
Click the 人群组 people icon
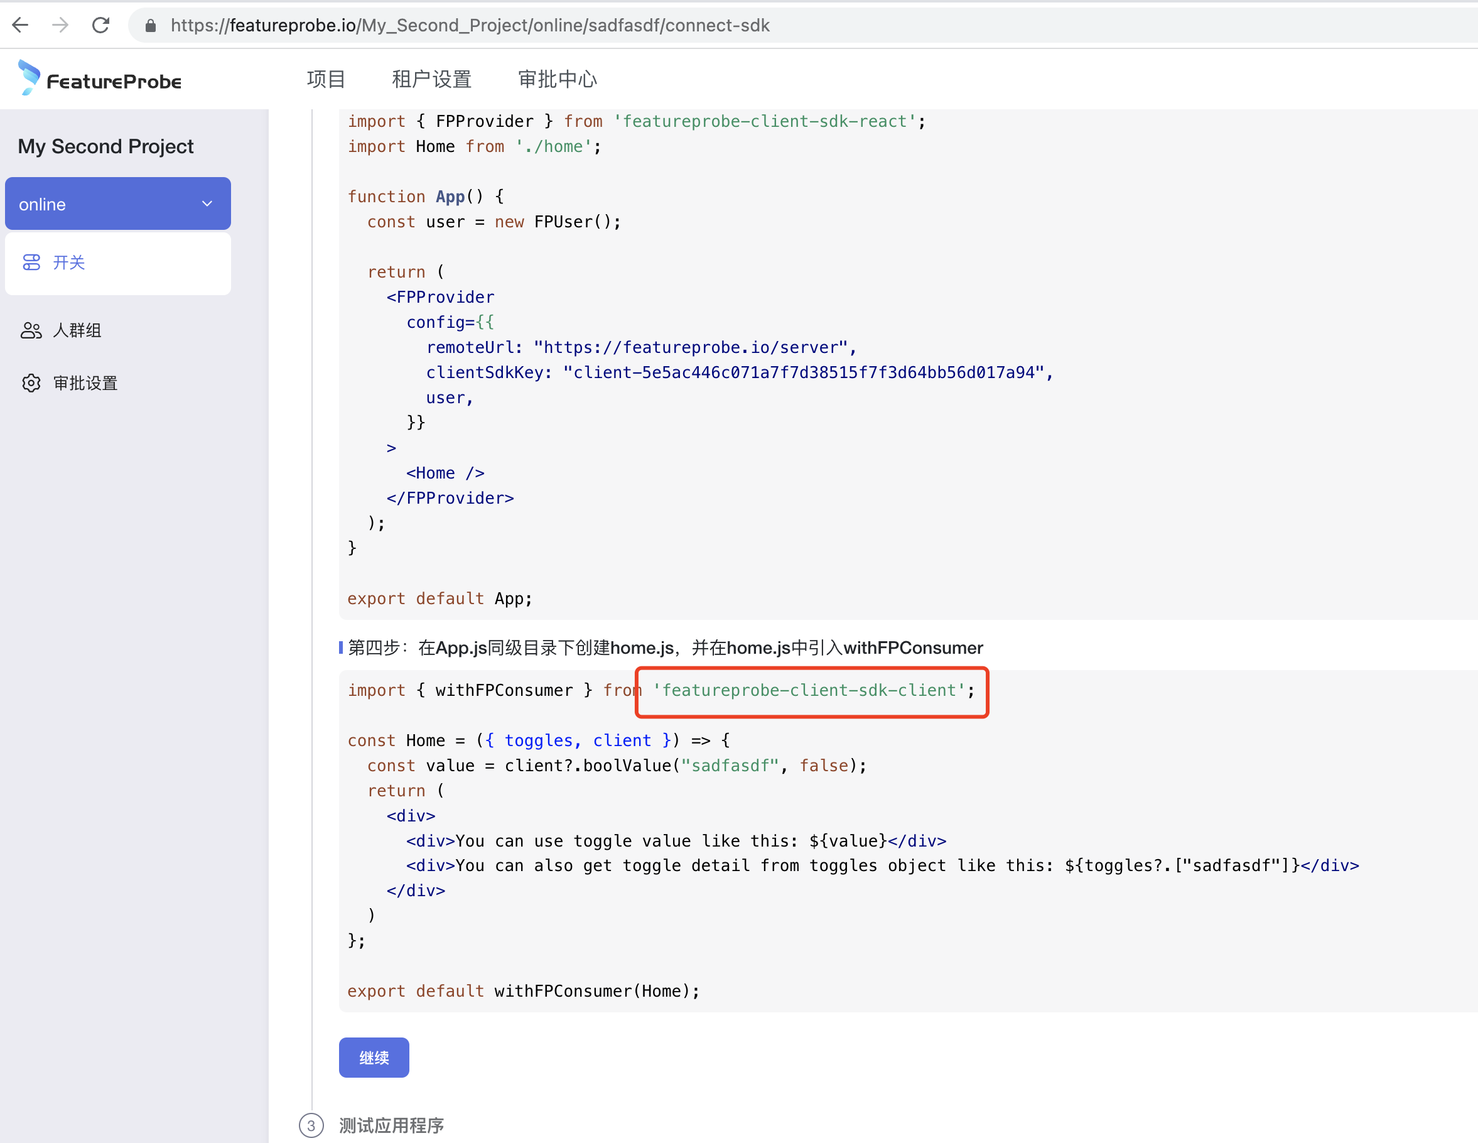click(x=31, y=330)
